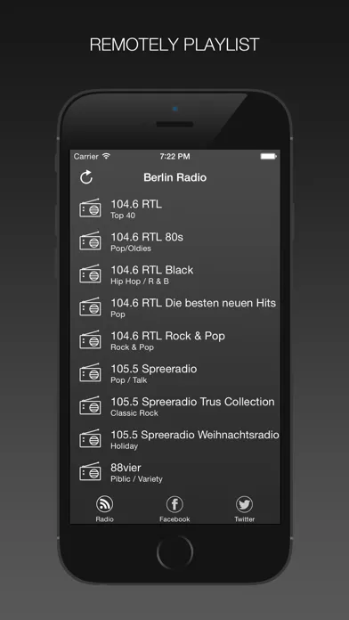Select station 88vier
This screenshot has width=349, height=620.
[x=126, y=468]
